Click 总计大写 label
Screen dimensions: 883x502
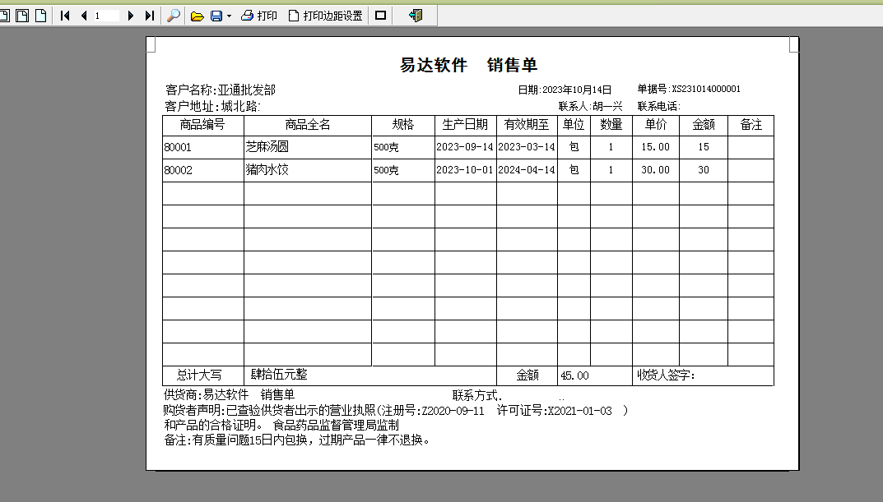click(199, 375)
